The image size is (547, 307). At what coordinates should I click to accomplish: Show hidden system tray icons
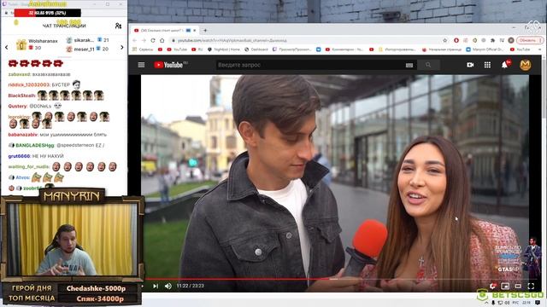pyautogui.click(x=487, y=303)
